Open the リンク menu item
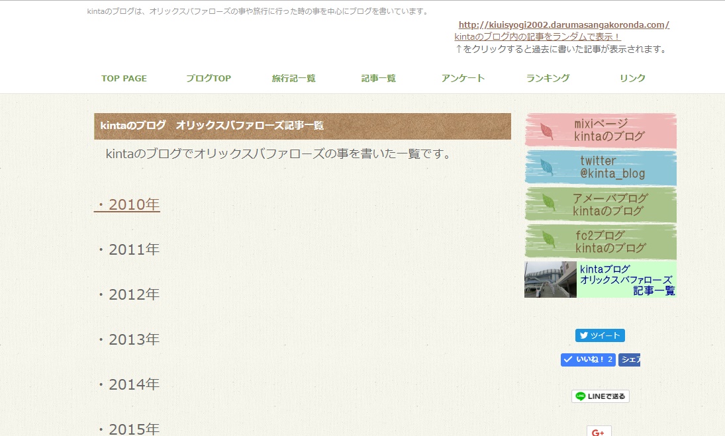This screenshot has height=436, width=725. (632, 79)
